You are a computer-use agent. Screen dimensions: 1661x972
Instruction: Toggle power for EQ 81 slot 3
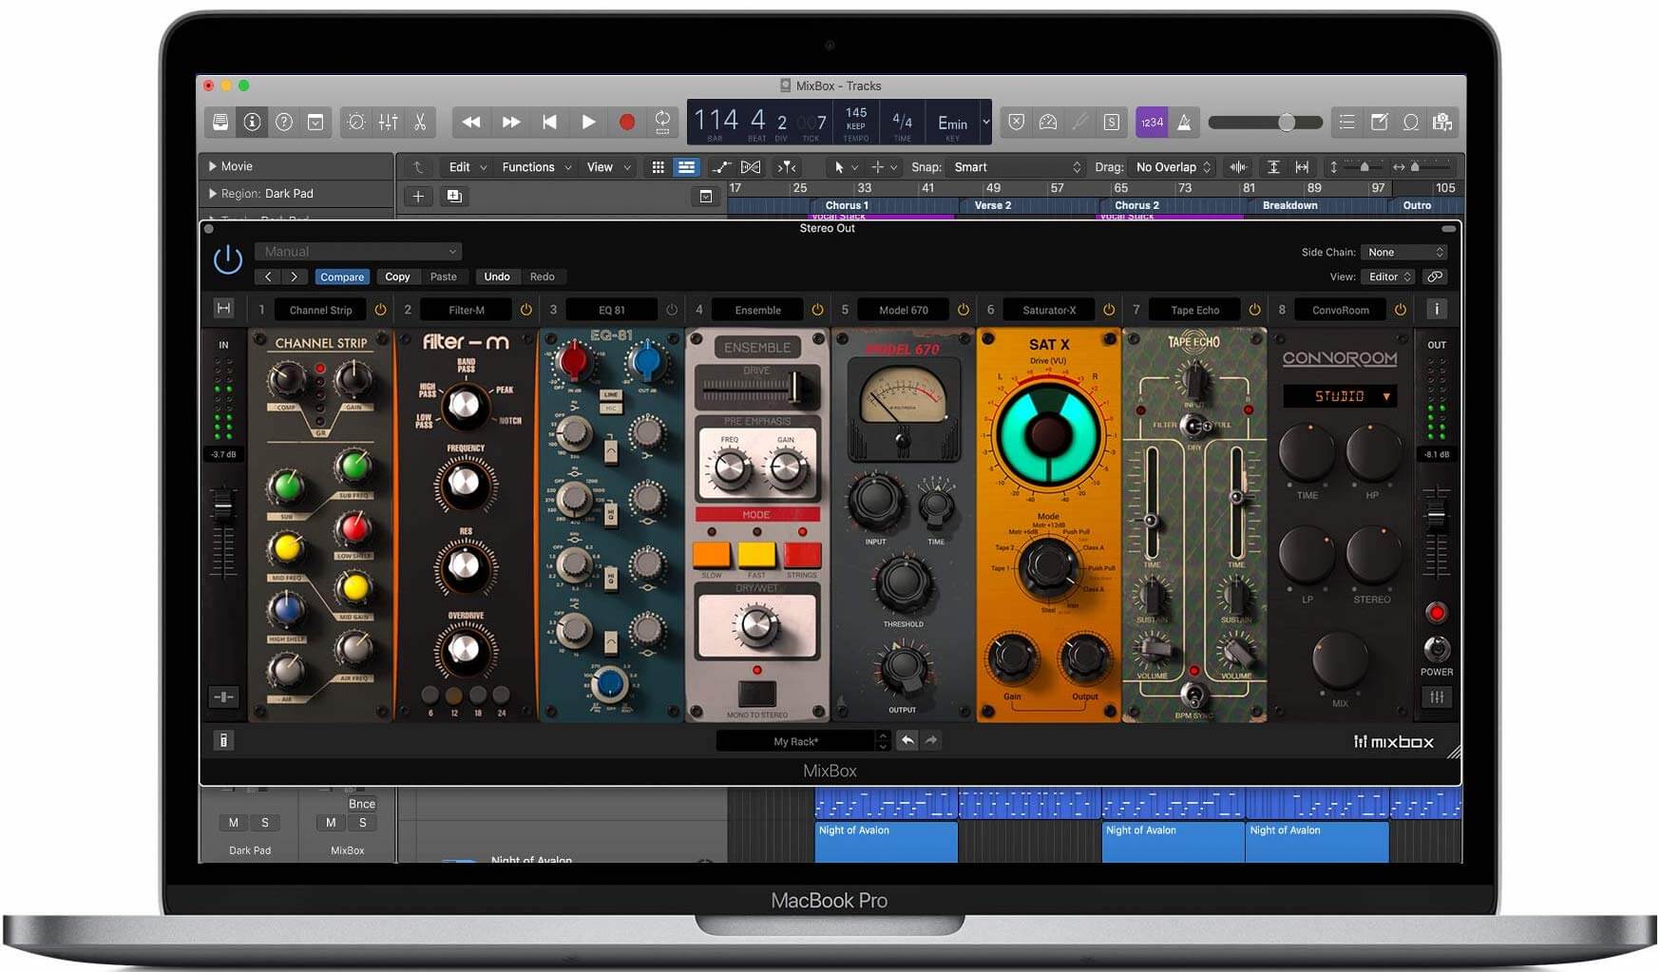[672, 310]
